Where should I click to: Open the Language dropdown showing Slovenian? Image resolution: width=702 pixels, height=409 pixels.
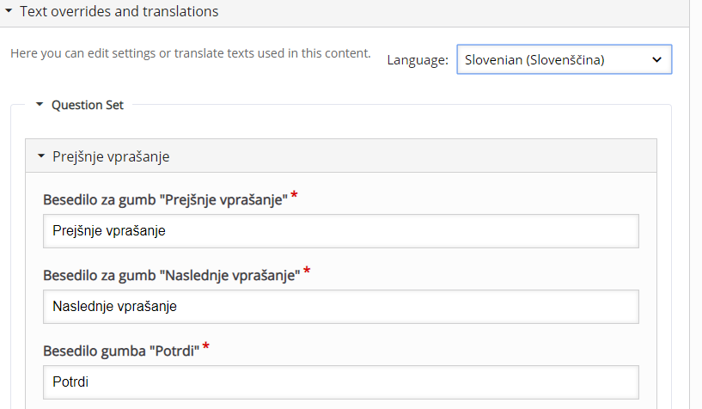565,59
